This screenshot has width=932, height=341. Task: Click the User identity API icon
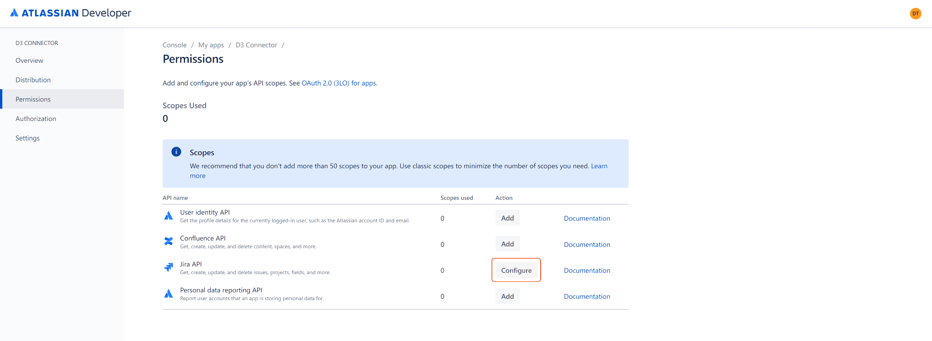(x=168, y=216)
